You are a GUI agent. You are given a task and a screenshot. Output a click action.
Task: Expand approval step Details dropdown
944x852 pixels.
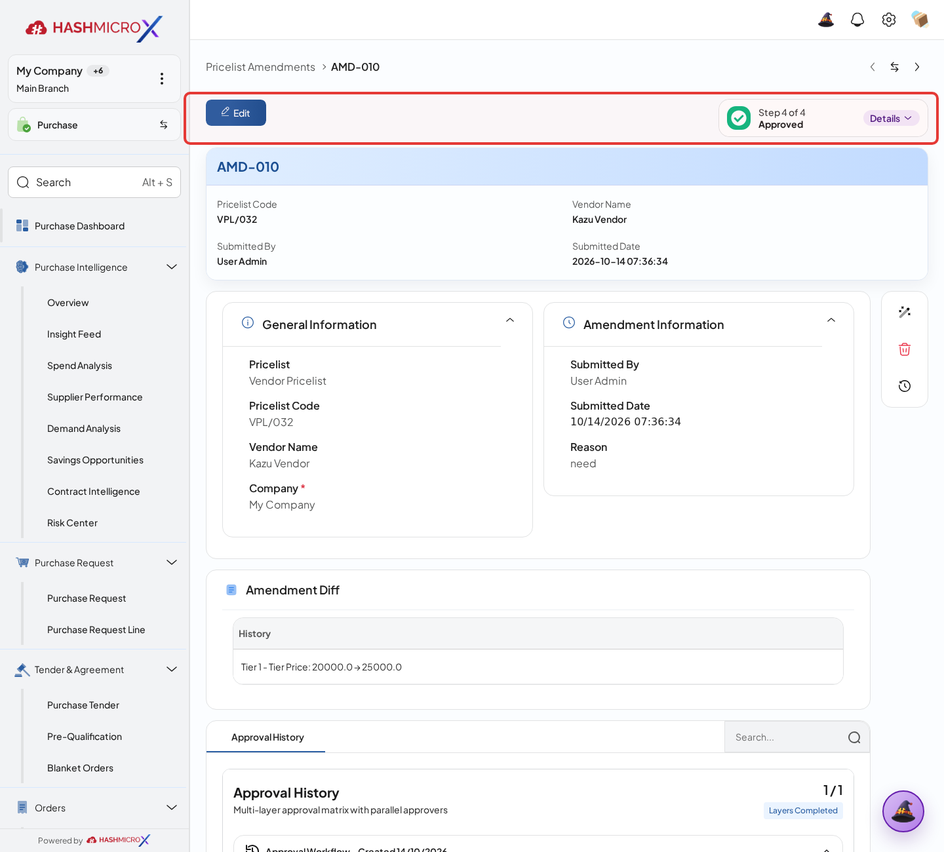coord(891,118)
